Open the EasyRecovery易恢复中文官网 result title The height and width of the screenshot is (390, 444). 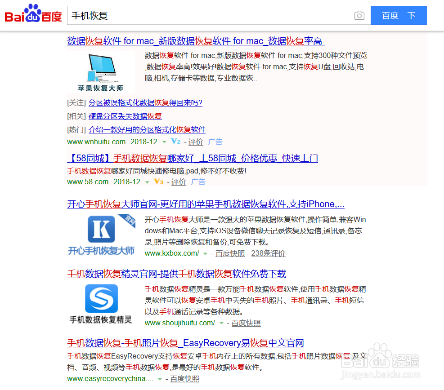(x=185, y=343)
